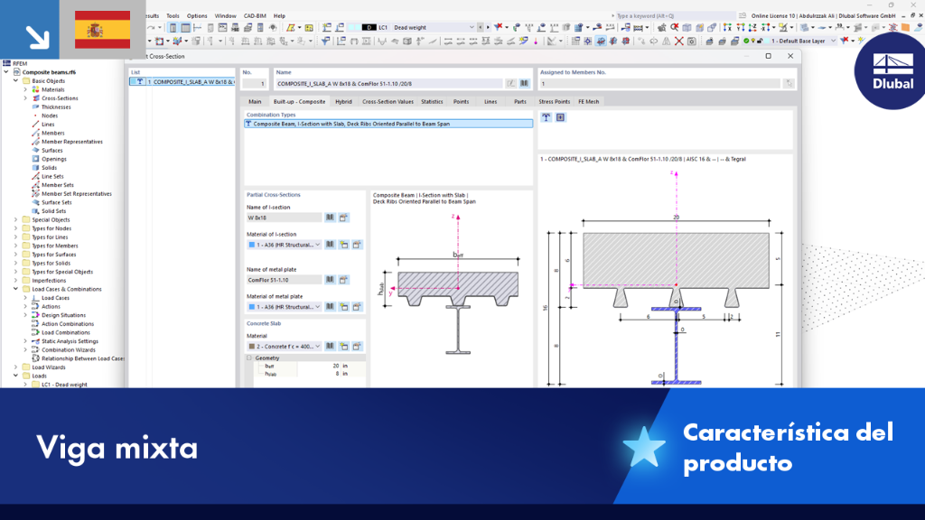Open Cross-Section Values tab
This screenshot has width=925, height=520.
[388, 101]
